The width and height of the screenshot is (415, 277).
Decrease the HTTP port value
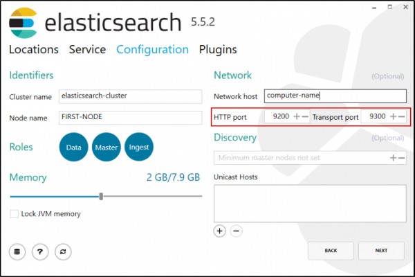click(x=305, y=116)
